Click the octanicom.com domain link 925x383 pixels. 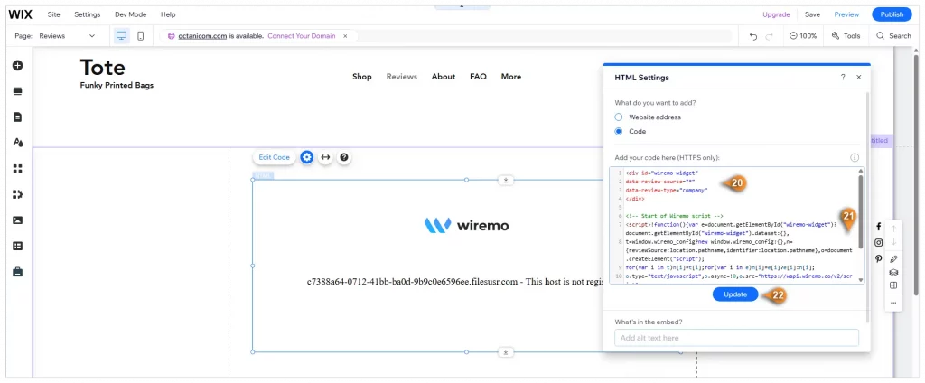tap(202, 36)
